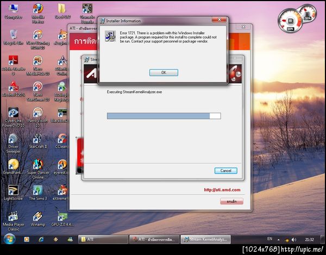Open the Seed-UP2 folder on desktop
This screenshot has width=326, height=255.
pos(62,11)
